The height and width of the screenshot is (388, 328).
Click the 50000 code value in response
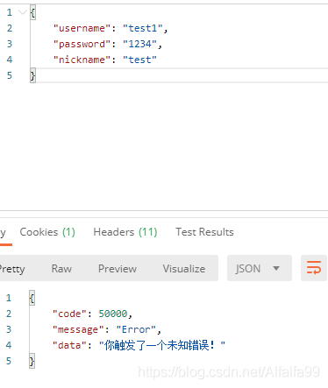click(113, 314)
